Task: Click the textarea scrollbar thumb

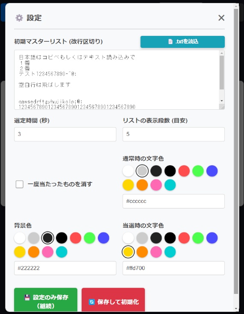Action: [222, 73]
